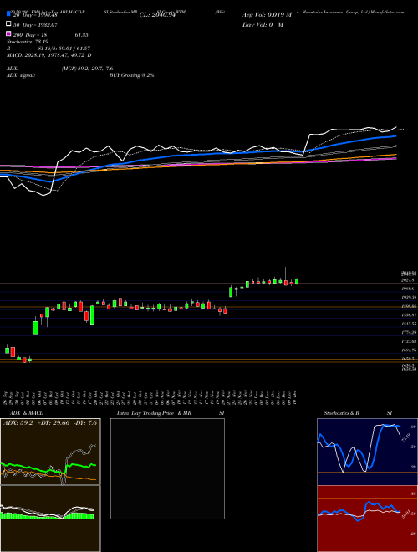Click the Day Vol: 0 M label

tap(263, 24)
